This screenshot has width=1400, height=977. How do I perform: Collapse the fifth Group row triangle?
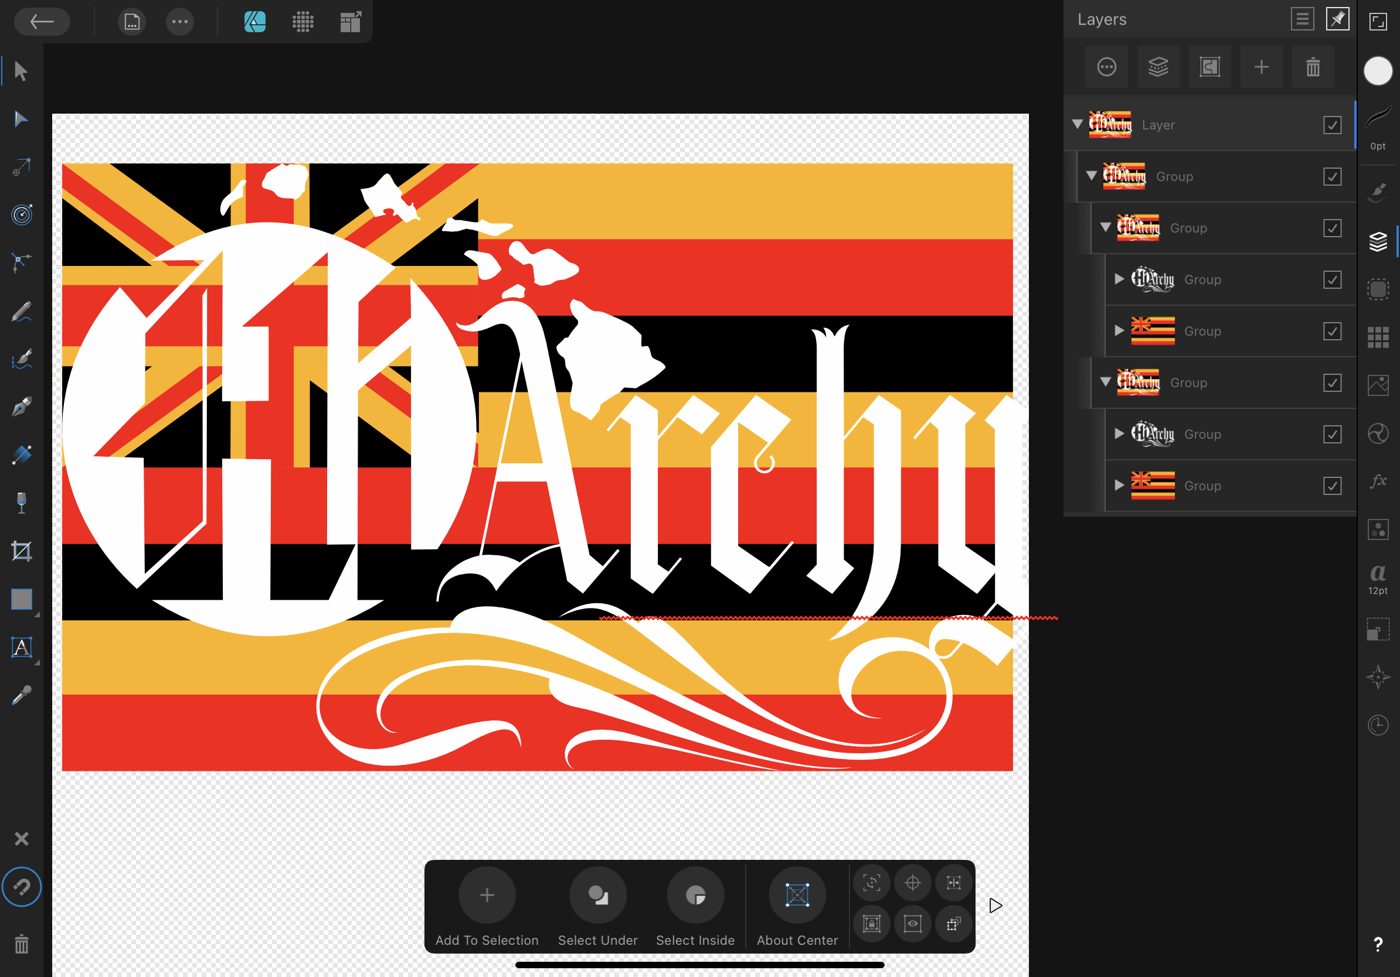click(x=1106, y=382)
